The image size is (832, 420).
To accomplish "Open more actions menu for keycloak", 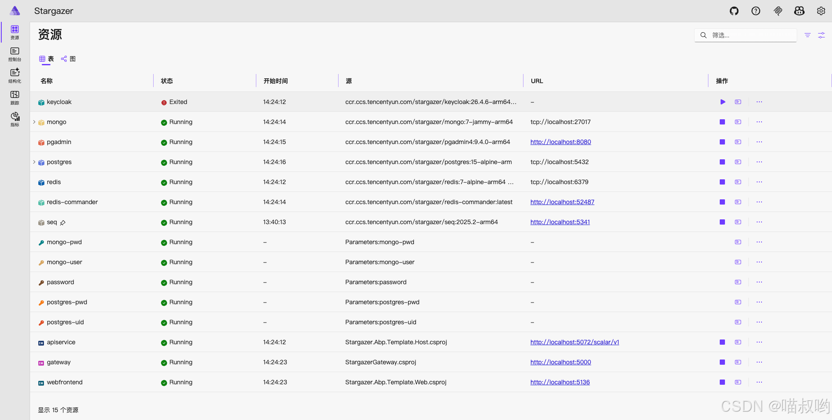I will coord(759,102).
